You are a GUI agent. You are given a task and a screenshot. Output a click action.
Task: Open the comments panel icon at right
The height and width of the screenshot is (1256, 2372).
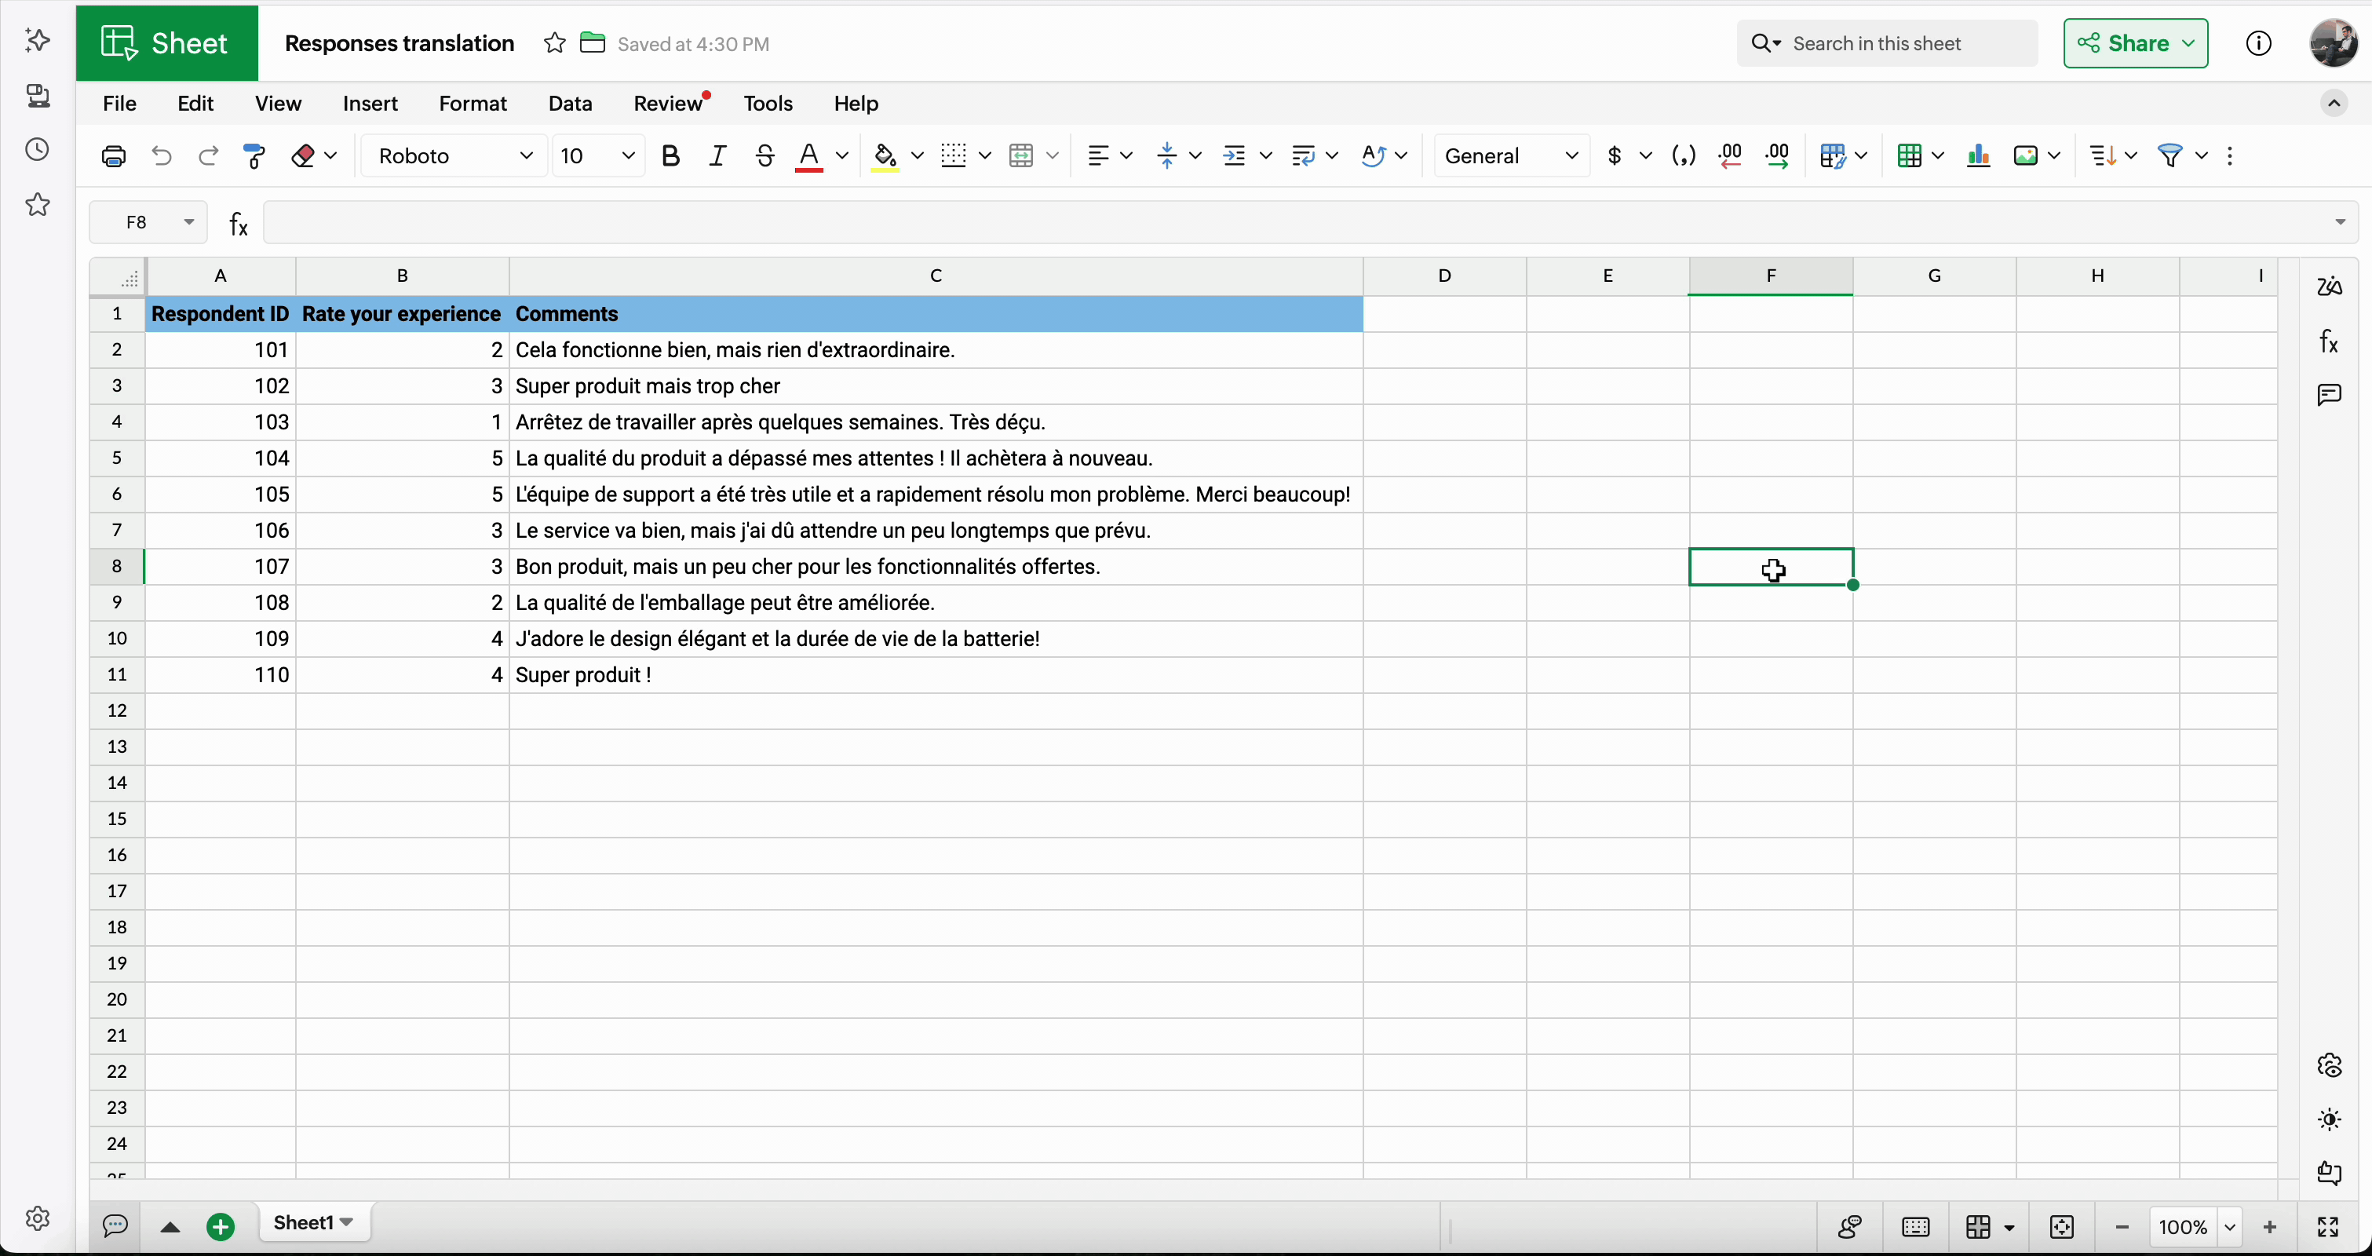tap(2330, 395)
